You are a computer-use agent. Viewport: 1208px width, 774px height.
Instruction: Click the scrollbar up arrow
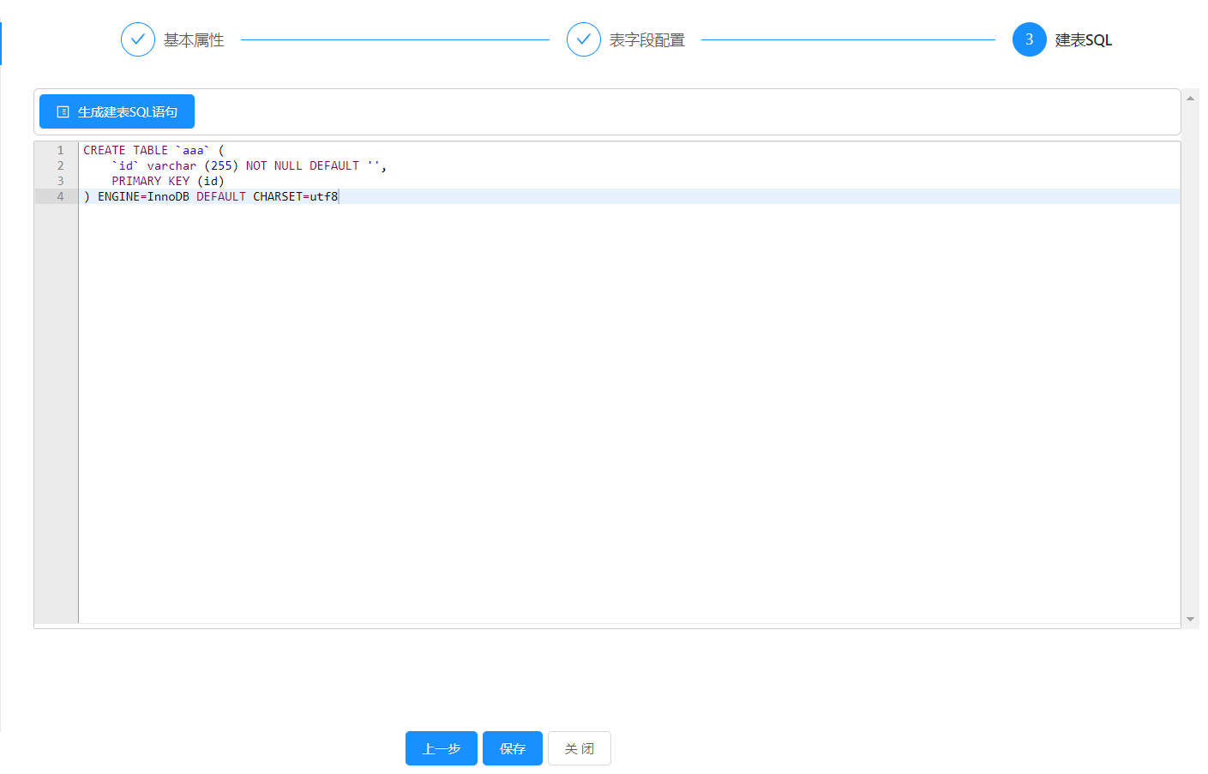coord(1190,99)
